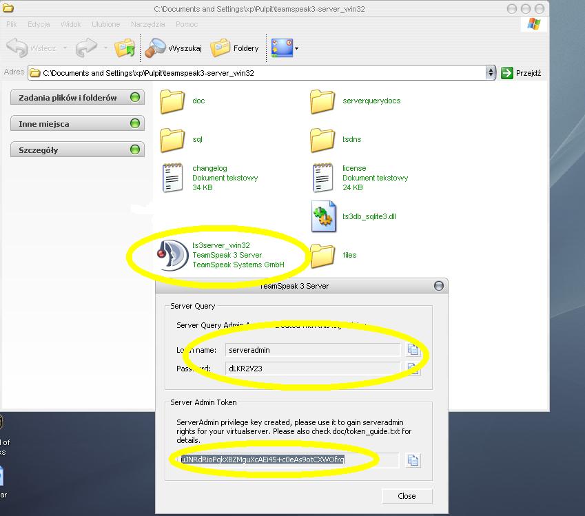Image resolution: width=585 pixels, height=516 pixels.
Task: Select the files folder name text
Action: point(349,255)
